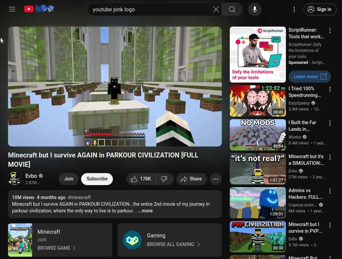Open options for Admins vs Hackers video

tap(330, 191)
